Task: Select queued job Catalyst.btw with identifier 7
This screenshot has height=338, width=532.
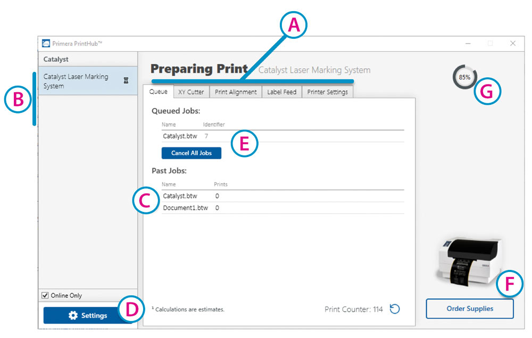Action: click(x=282, y=136)
